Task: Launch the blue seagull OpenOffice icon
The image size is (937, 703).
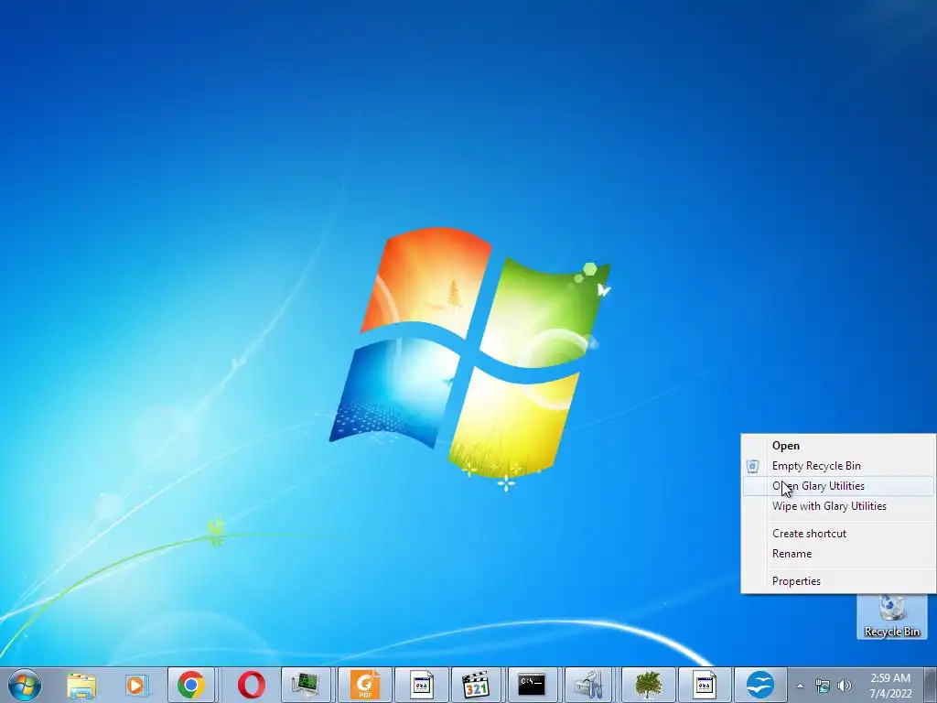Action: tap(760, 685)
